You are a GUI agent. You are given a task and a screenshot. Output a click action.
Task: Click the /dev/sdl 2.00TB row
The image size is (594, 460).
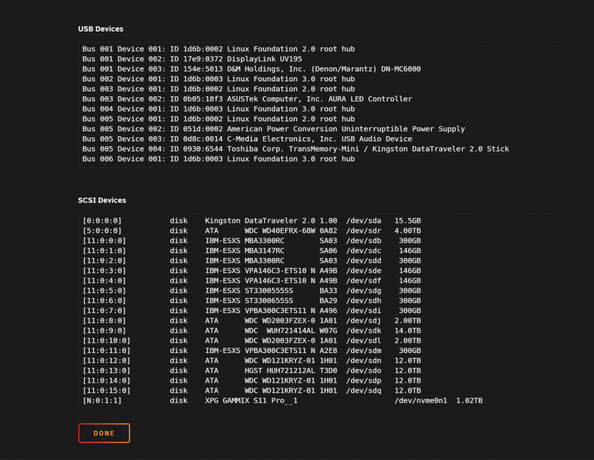(x=252, y=341)
